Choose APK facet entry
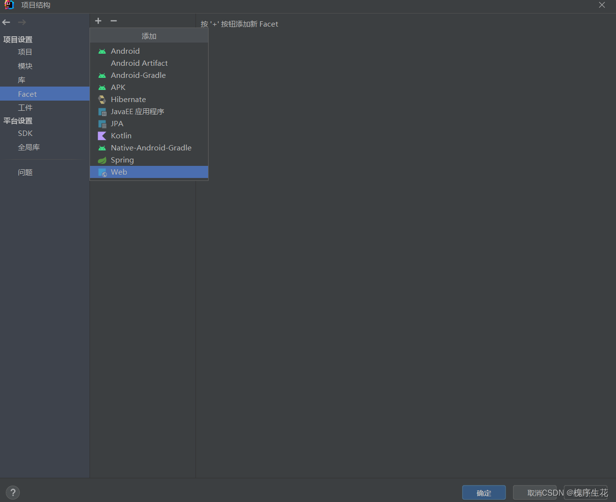 pyautogui.click(x=149, y=88)
